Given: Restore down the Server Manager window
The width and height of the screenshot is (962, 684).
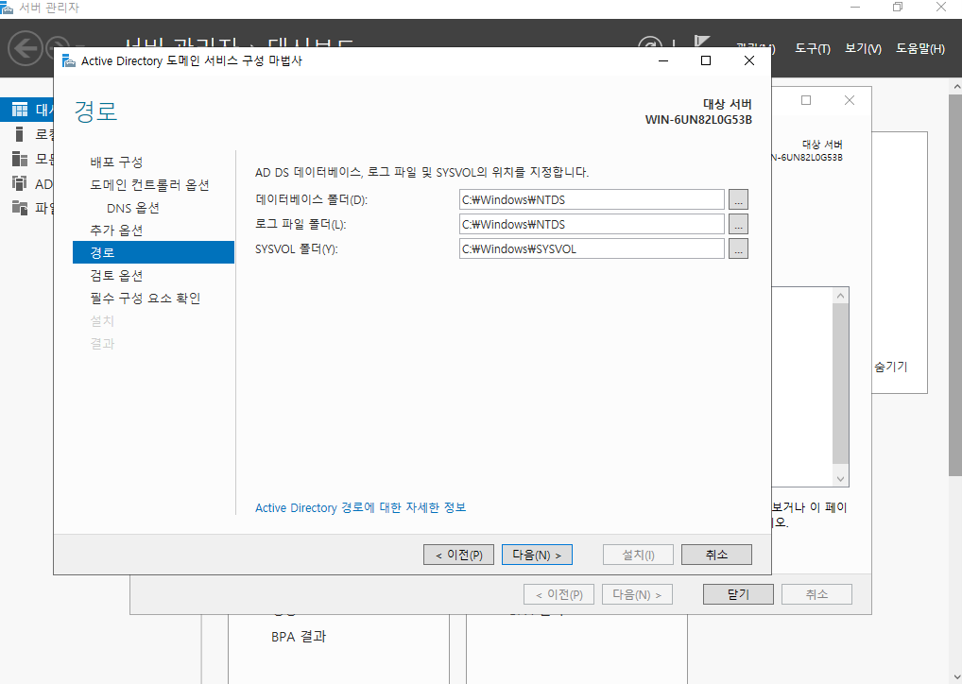Looking at the screenshot, I should click(898, 8).
